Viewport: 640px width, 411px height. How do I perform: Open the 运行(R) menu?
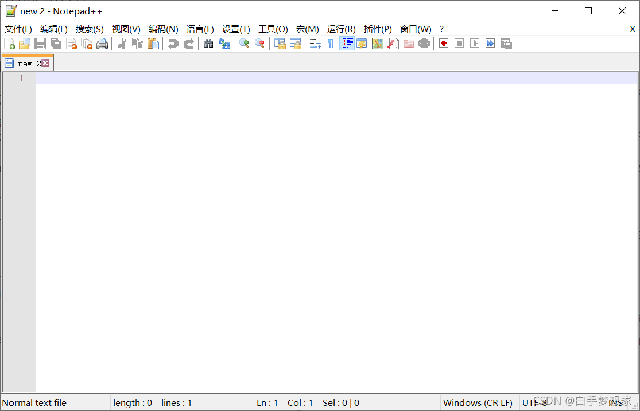(341, 29)
